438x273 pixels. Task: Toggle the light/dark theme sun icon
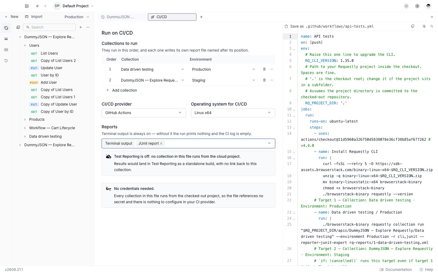click(406, 6)
